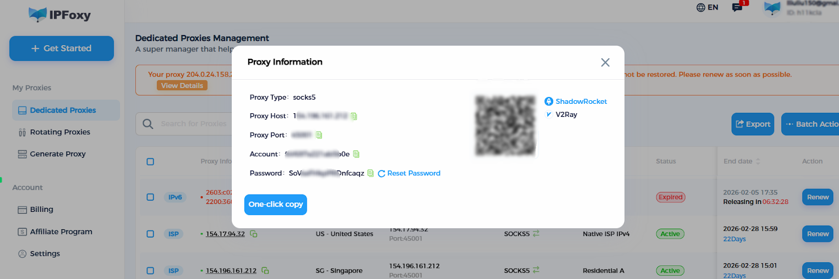Copy the Proxy Host value
This screenshot has height=279, width=839.
(x=354, y=116)
